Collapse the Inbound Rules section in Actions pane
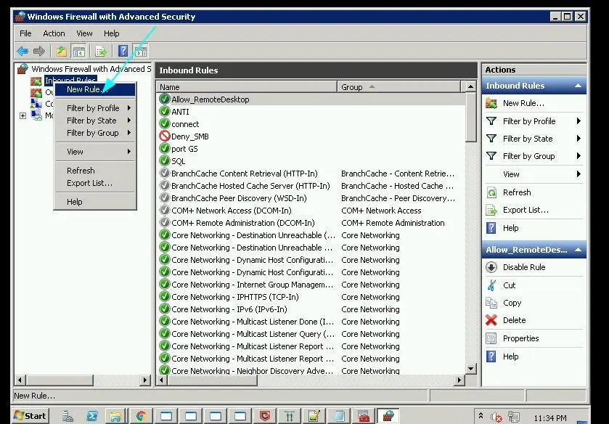 pyautogui.click(x=579, y=86)
